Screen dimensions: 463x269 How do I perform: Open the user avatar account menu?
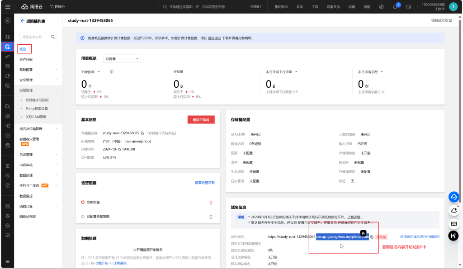coord(453,7)
